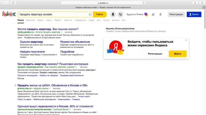
Task: Switch to the Картинки tab
Action: pos(30,20)
